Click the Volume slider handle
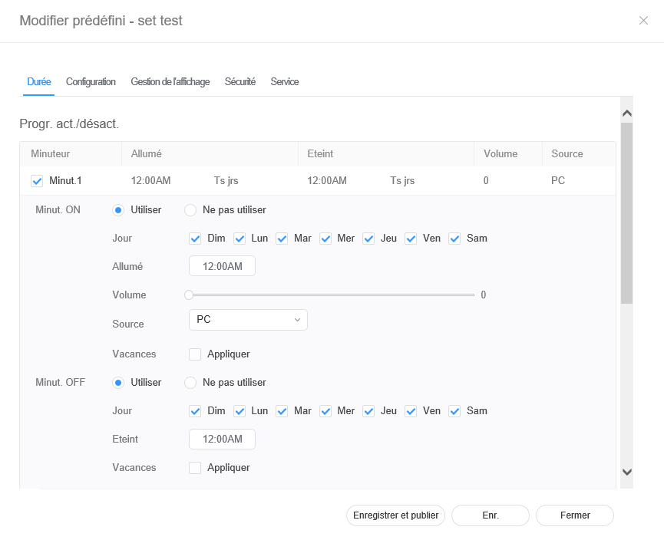This screenshot has width=664, height=540. pos(189,295)
